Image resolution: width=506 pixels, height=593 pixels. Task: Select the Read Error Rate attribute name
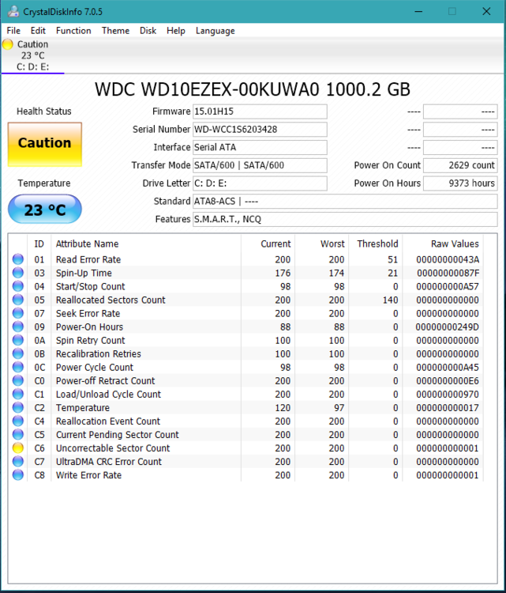pyautogui.click(x=88, y=259)
